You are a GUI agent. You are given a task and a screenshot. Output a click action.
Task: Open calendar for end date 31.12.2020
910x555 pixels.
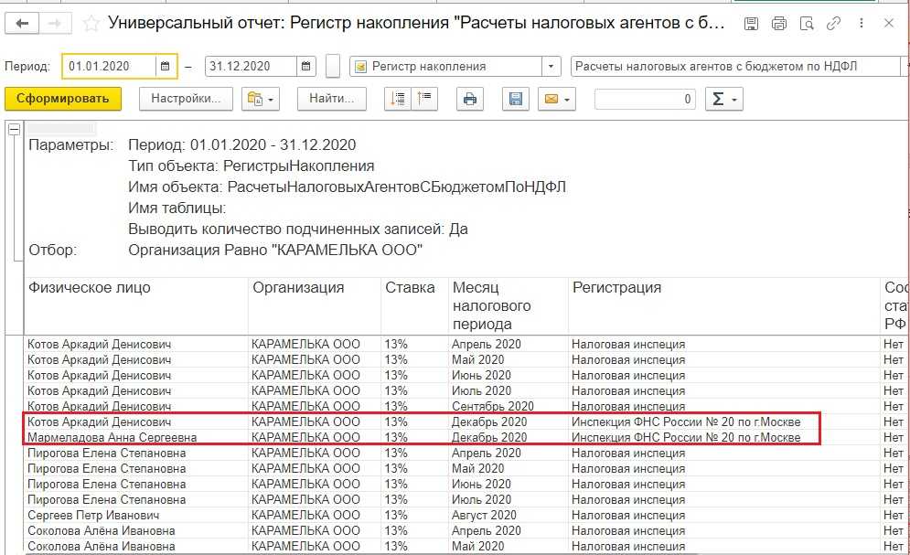pos(305,66)
